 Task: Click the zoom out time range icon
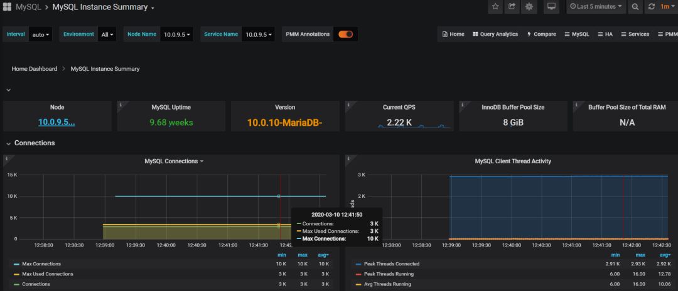pos(635,7)
